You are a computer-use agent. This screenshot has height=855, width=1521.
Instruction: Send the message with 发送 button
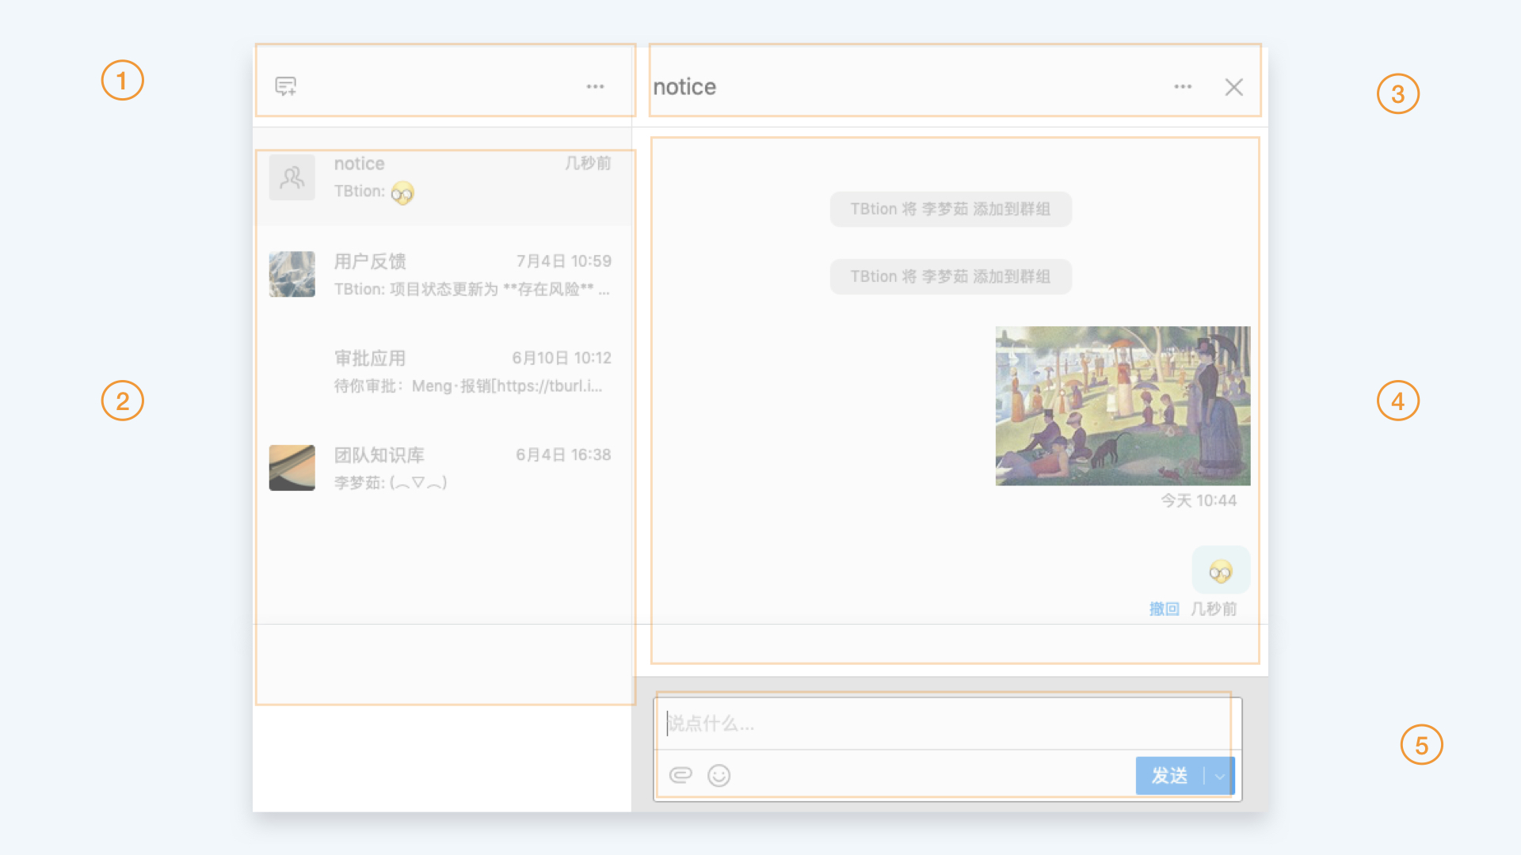pyautogui.click(x=1169, y=776)
